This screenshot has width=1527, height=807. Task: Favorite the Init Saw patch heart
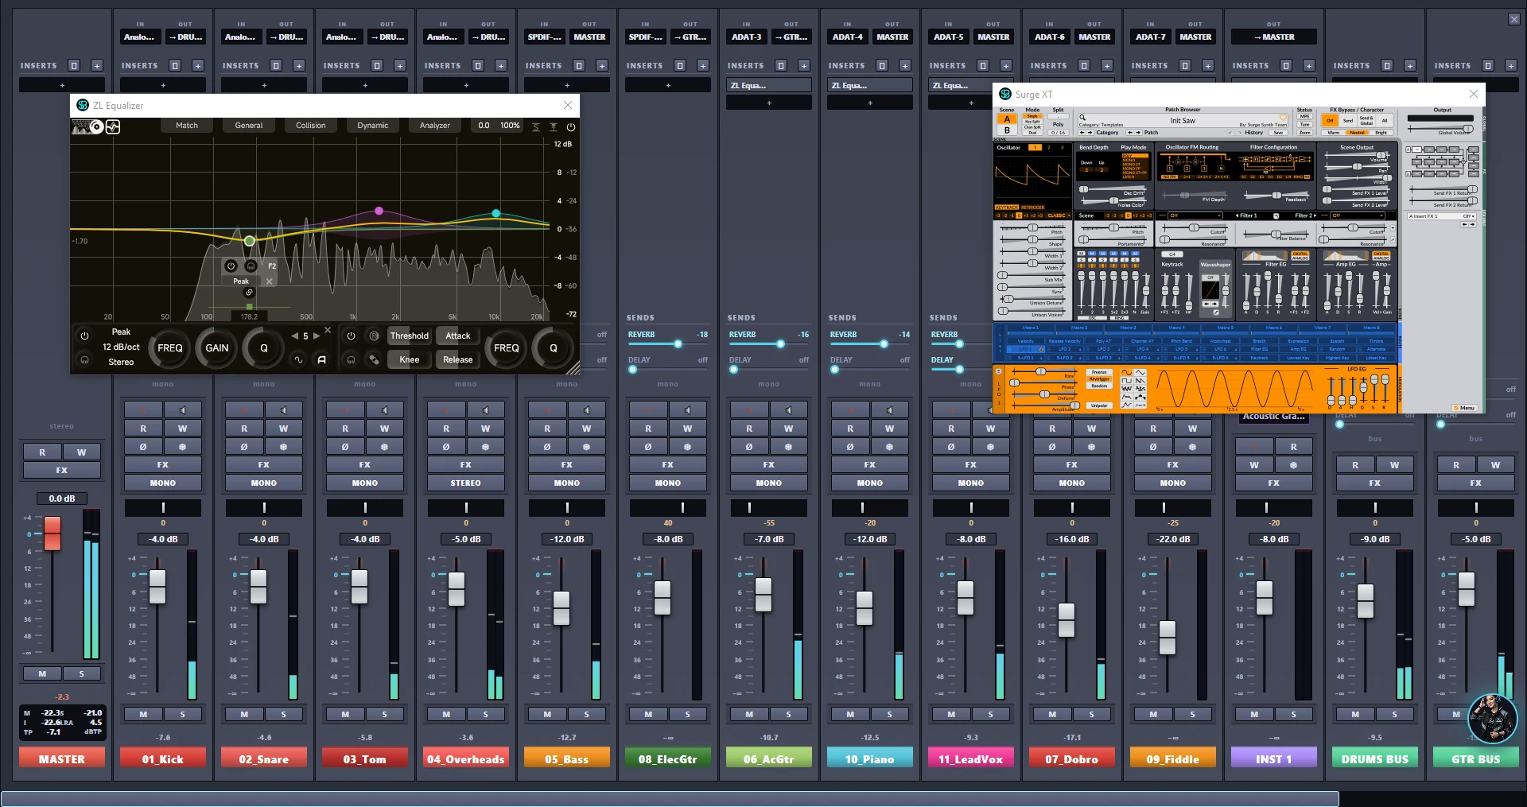(1282, 118)
